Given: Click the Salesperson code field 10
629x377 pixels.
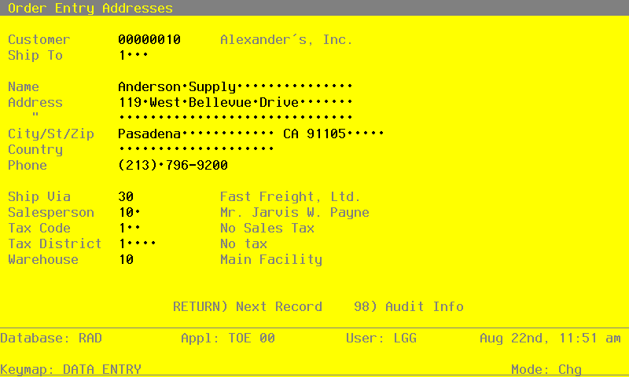Looking at the screenshot, I should (129, 212).
